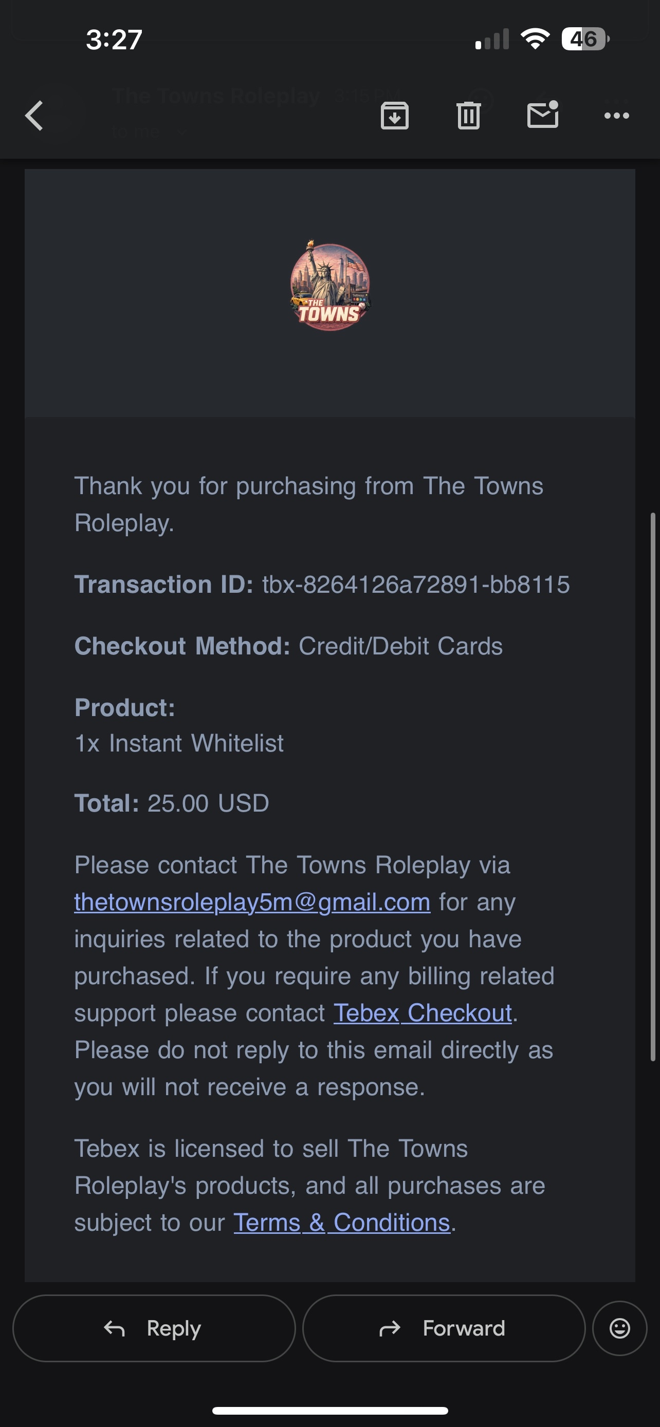Tap the back arrow to leave email
Screen dimensions: 660x1427
34,116
